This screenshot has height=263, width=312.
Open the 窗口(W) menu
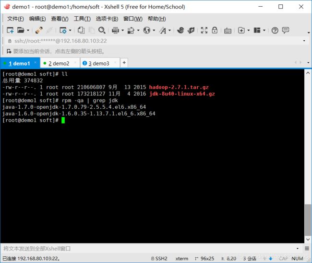[133, 19]
